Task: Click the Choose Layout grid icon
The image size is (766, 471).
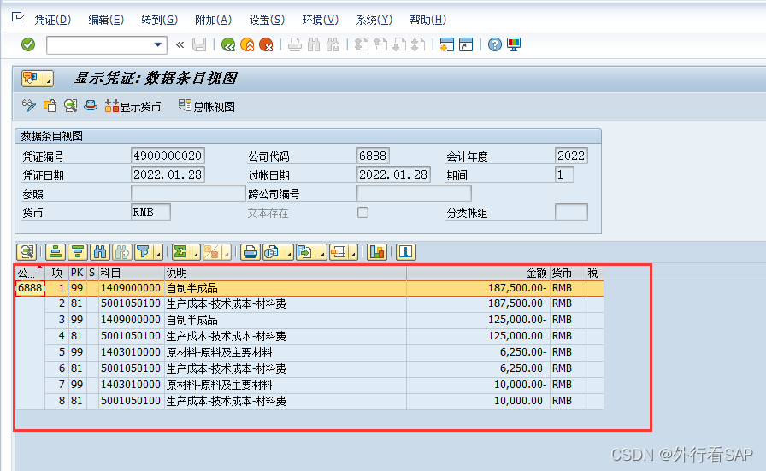Action: click(339, 252)
